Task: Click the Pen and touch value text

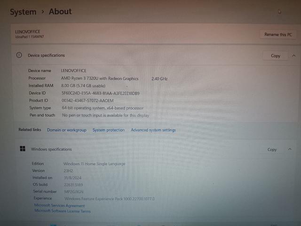Action: (x=105, y=115)
